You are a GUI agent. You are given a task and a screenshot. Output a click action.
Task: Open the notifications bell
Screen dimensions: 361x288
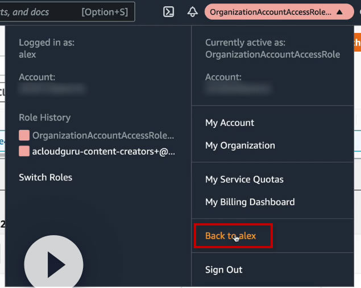click(192, 11)
